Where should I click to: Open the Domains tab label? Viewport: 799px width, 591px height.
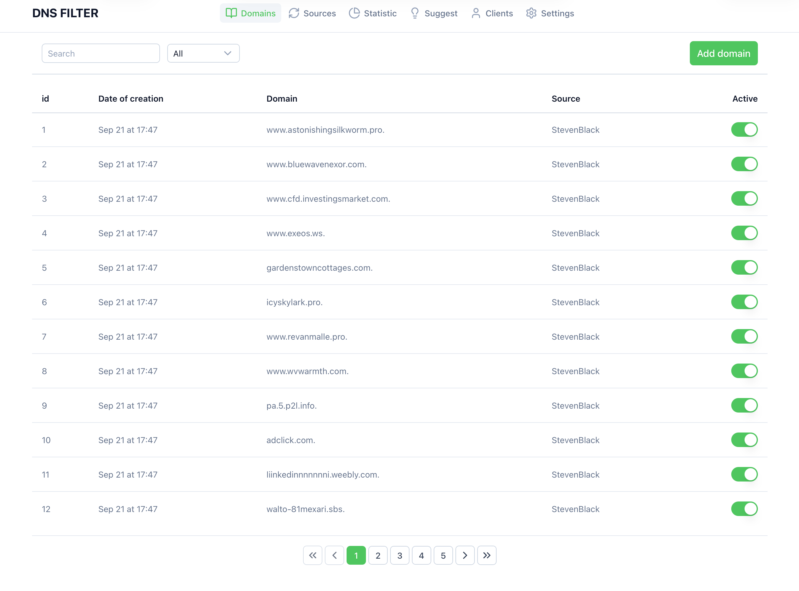click(258, 13)
